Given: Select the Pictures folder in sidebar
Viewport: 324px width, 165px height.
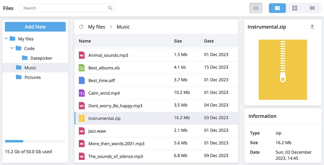Looking at the screenshot, I should pyautogui.click(x=32, y=77).
